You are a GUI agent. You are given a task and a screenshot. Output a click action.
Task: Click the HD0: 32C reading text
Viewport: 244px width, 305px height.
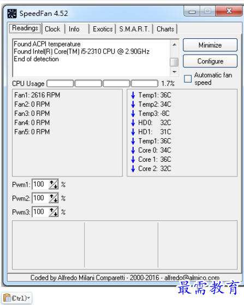coord(154,123)
